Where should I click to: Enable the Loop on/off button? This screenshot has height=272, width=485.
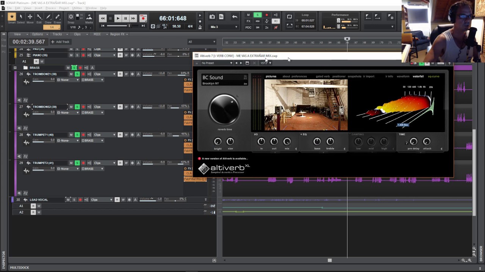[289, 17]
